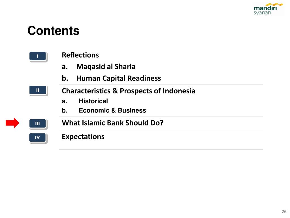Open the Reflections section title
The height and width of the screenshot is (218, 290).
(x=80, y=55)
